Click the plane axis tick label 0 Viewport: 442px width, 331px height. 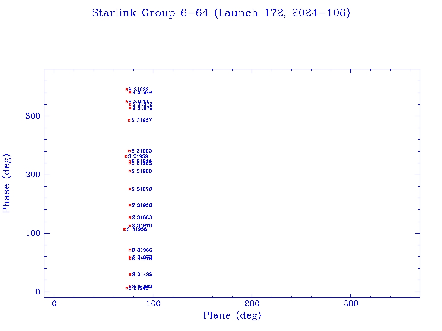(x=54, y=303)
